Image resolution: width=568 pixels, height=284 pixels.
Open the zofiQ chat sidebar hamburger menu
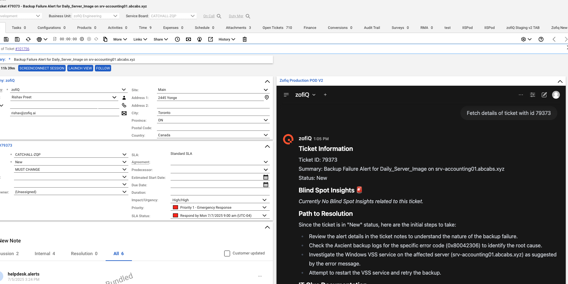pyautogui.click(x=286, y=95)
